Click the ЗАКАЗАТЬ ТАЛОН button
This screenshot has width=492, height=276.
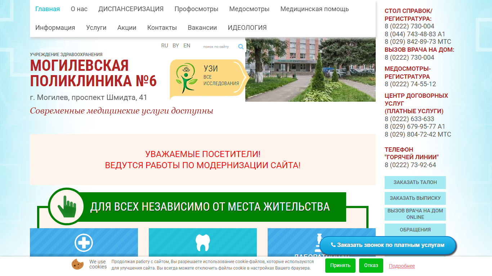(x=415, y=183)
